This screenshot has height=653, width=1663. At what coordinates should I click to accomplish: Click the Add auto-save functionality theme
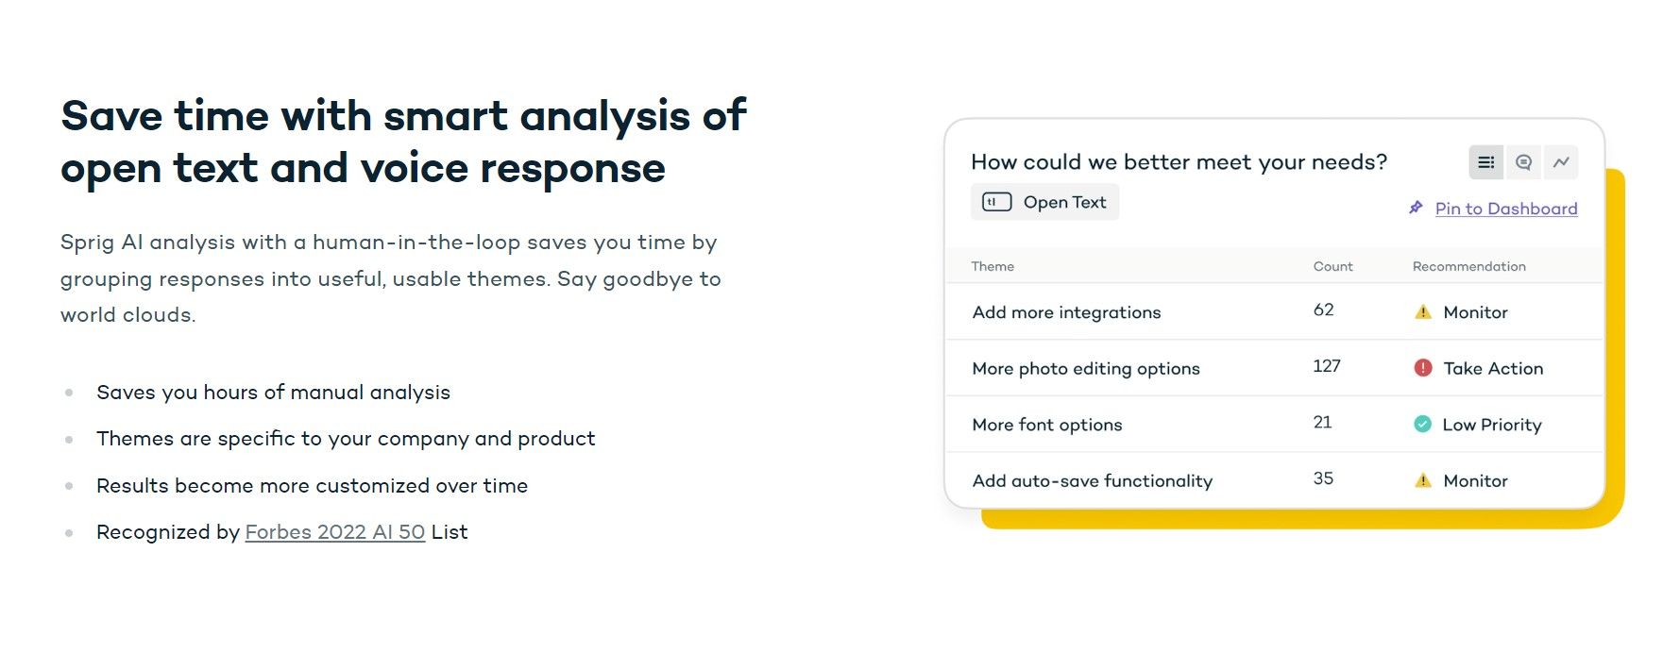point(1093,481)
